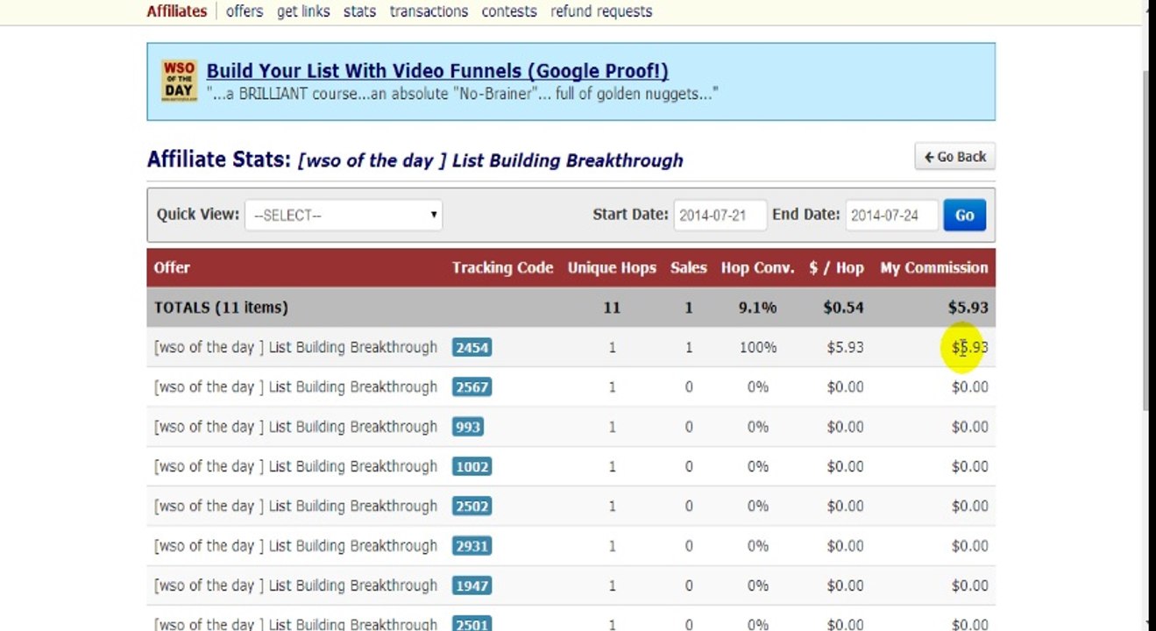The height and width of the screenshot is (631, 1156).
Task: Open Build Your List With Video Funnels link
Action: click(x=437, y=71)
